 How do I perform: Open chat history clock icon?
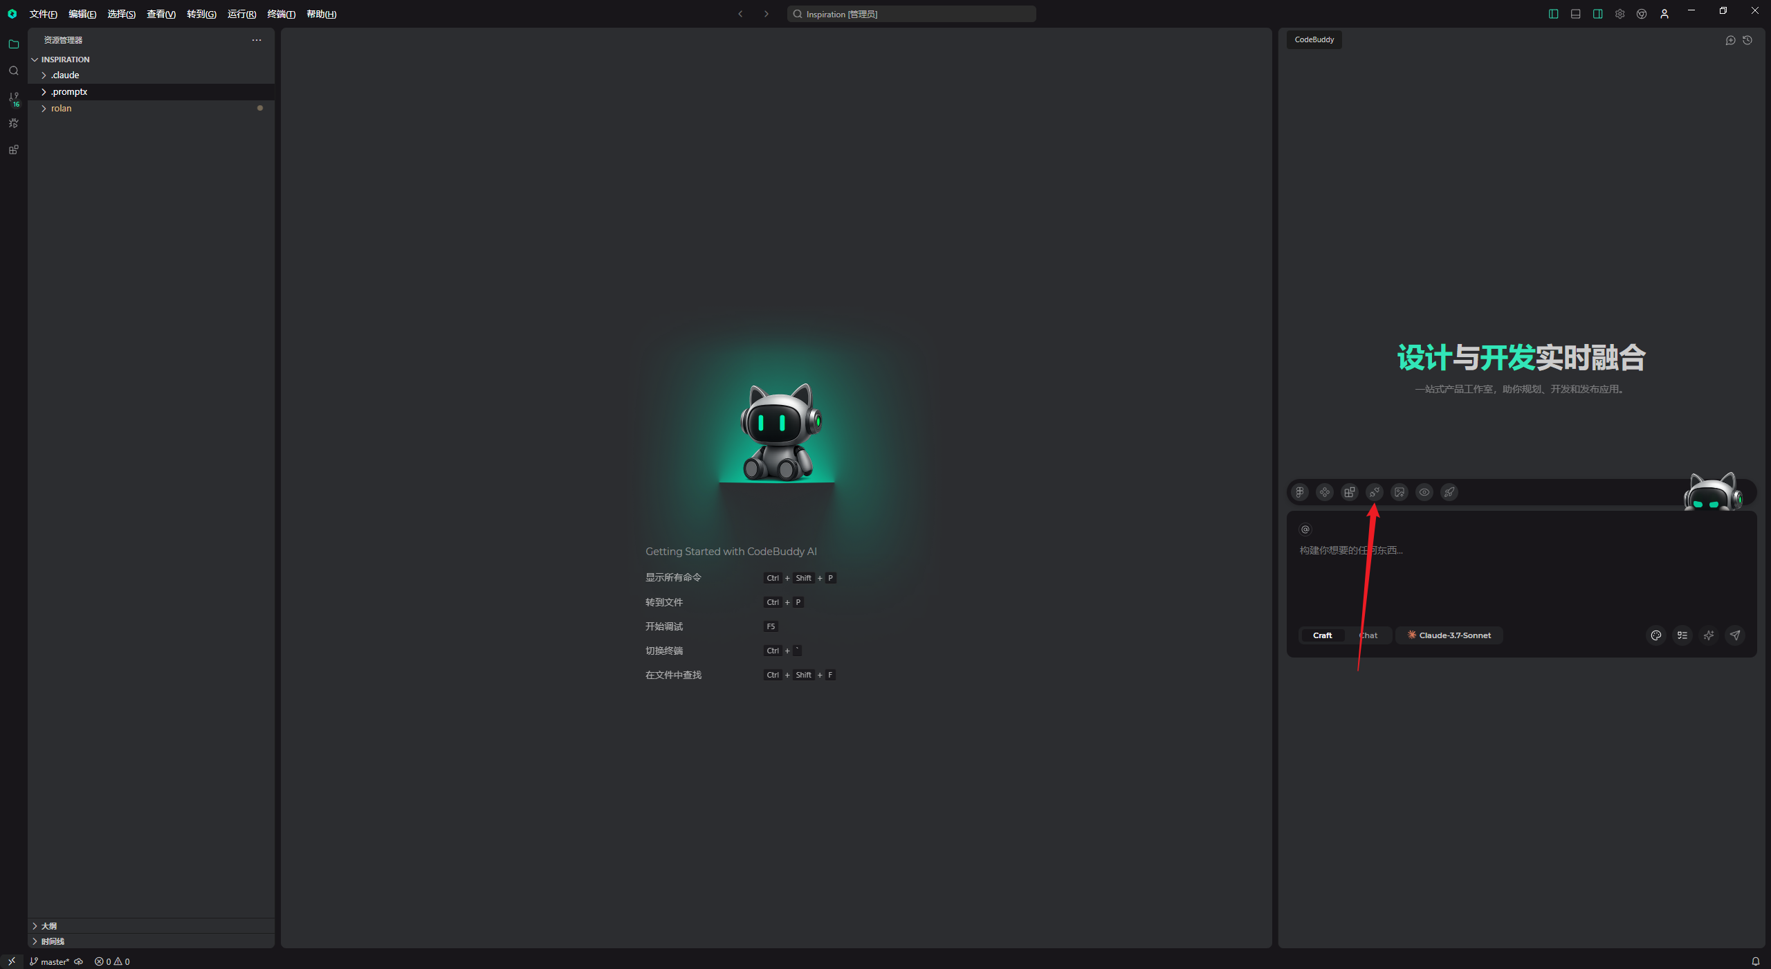[x=1747, y=40]
